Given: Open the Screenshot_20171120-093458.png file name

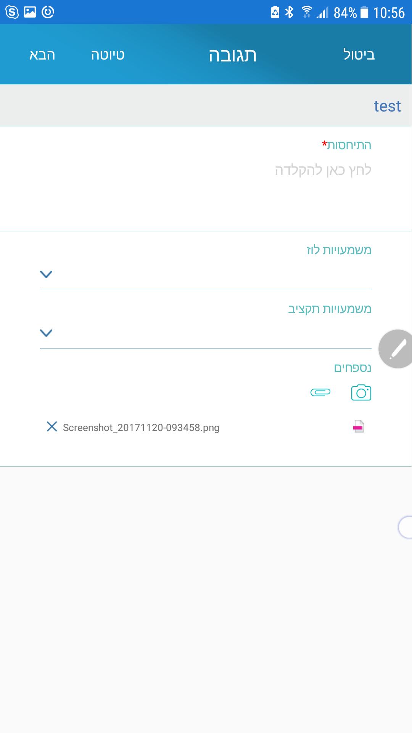Looking at the screenshot, I should (141, 428).
